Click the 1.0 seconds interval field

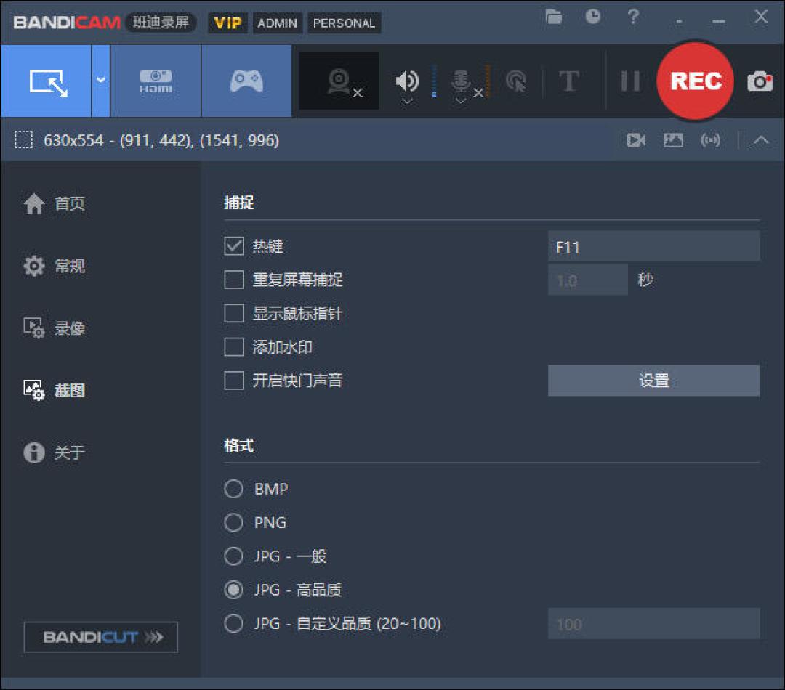click(588, 280)
